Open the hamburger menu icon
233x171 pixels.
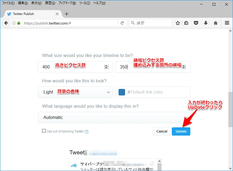click(227, 23)
